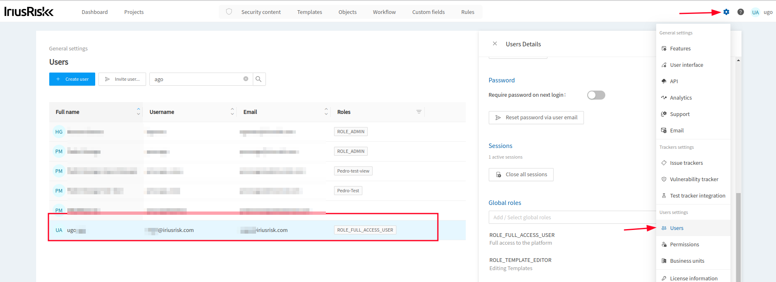776x282 pixels.
Task: Click the UA user avatar in header
Action: tap(755, 12)
